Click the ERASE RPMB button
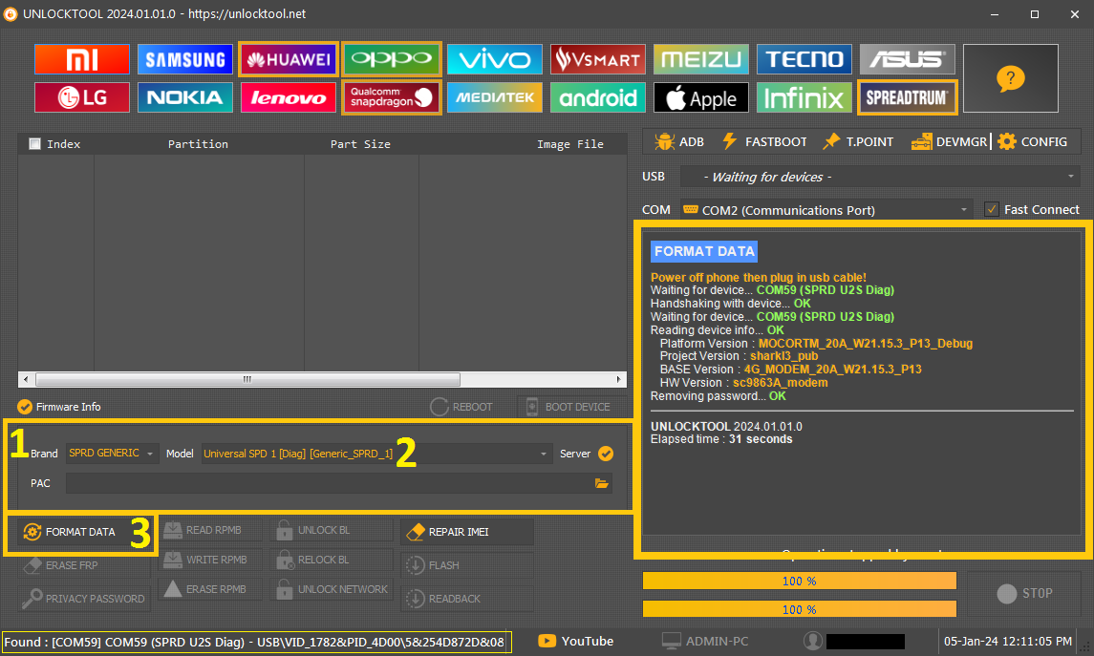Viewport: 1094px width, 656px height. pos(211,589)
